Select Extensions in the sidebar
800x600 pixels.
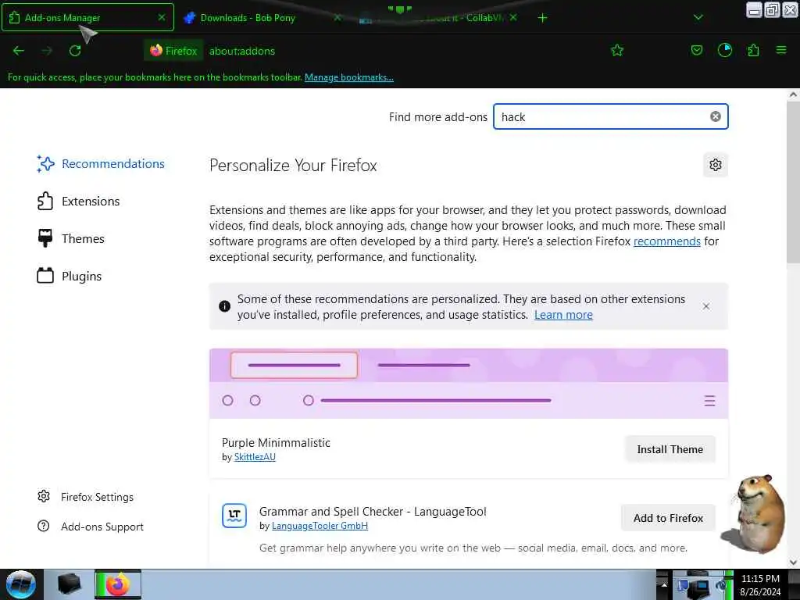tap(78, 201)
